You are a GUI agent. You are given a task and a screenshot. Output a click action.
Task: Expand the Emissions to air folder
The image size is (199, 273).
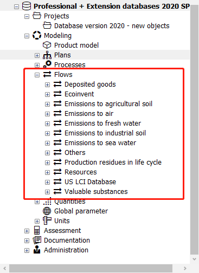(47, 114)
